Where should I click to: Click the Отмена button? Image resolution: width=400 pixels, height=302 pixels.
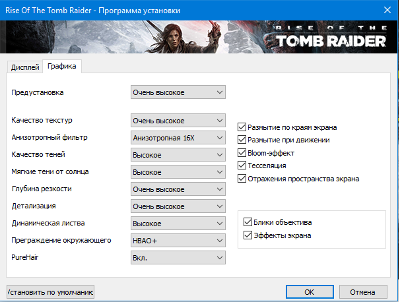pos(363,292)
